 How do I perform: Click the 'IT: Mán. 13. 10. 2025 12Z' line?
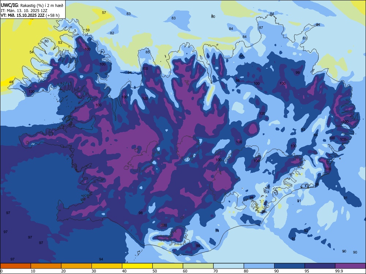[x=24, y=11]
